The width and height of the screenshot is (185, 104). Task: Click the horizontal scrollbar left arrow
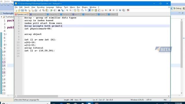16,96
